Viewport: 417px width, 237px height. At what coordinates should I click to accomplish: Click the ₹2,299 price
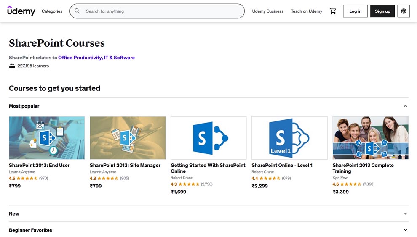pos(259,186)
